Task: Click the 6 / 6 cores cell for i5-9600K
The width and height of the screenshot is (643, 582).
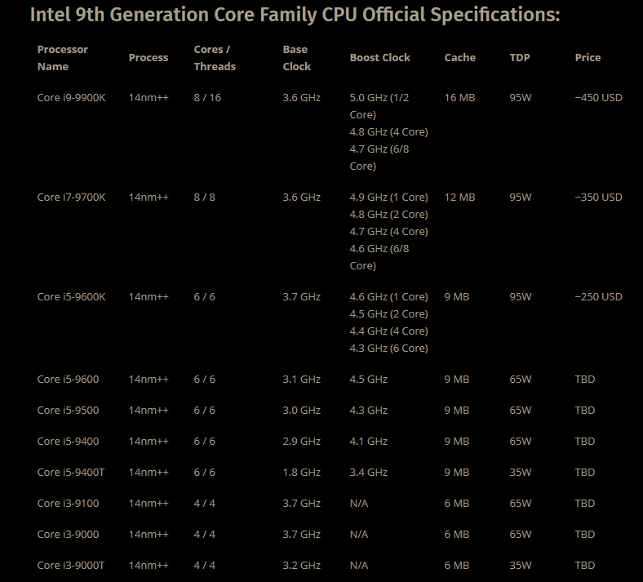Action: (x=204, y=297)
